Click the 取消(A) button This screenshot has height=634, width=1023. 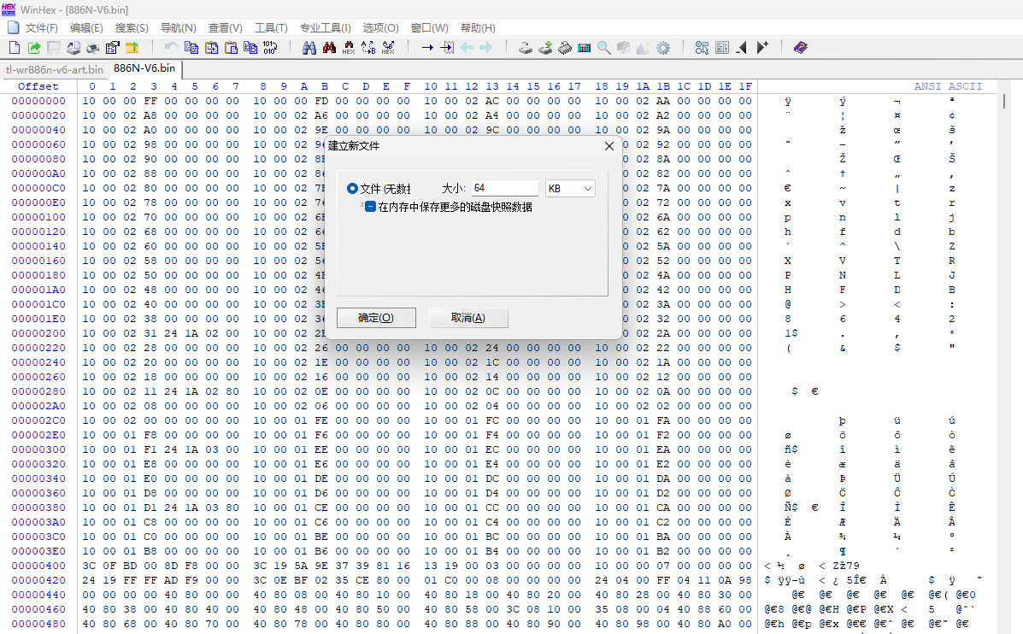[468, 318]
